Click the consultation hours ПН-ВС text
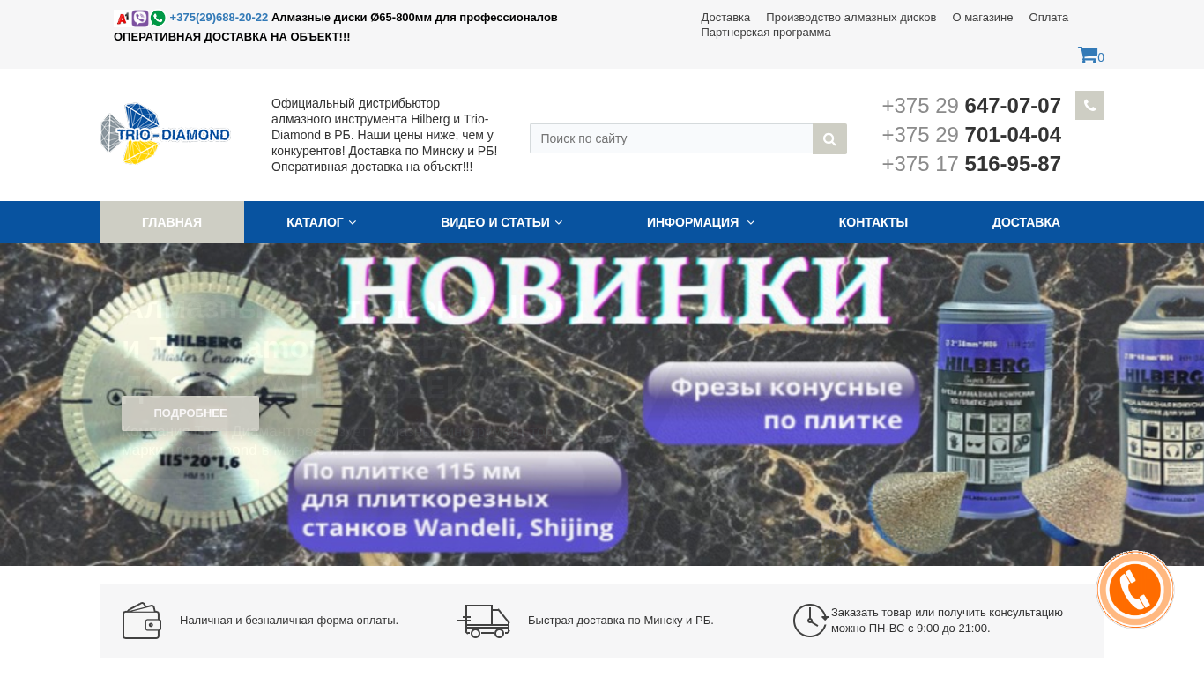Image resolution: width=1204 pixels, height=677 pixels. coord(947,621)
